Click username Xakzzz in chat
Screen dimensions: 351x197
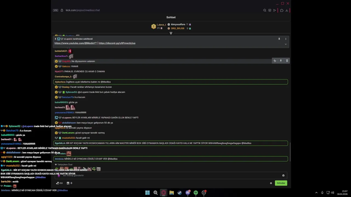[x=66, y=66]
